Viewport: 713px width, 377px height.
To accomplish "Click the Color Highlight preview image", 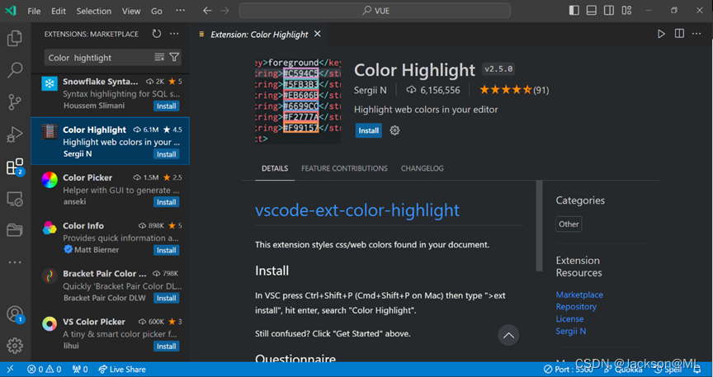I will point(298,101).
